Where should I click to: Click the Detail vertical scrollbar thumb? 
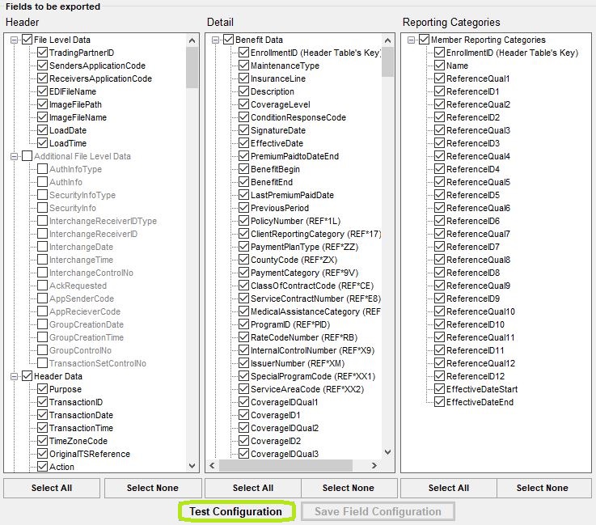click(387, 61)
